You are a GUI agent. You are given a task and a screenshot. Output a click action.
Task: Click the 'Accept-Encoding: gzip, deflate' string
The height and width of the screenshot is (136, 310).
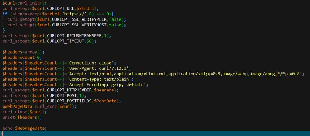click(x=107, y=85)
